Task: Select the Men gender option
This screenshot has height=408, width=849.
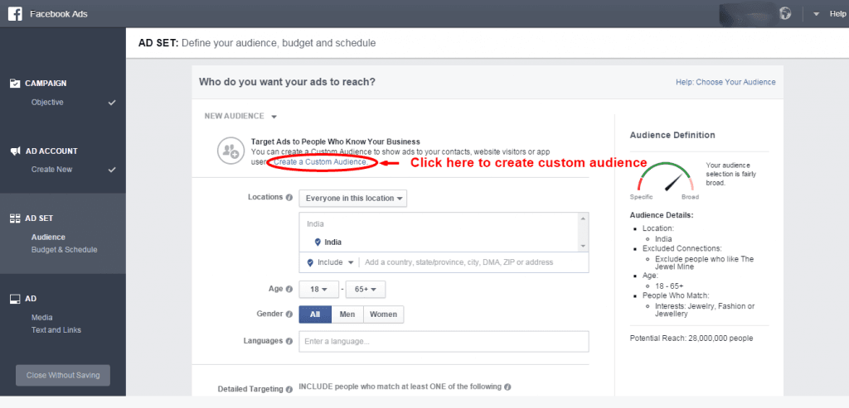Action: (x=347, y=314)
